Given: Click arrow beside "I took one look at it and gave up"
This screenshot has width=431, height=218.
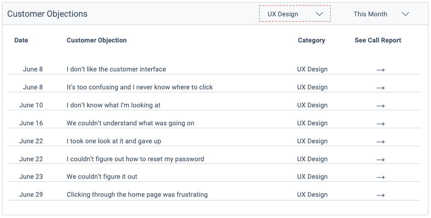Looking at the screenshot, I should pos(381,142).
